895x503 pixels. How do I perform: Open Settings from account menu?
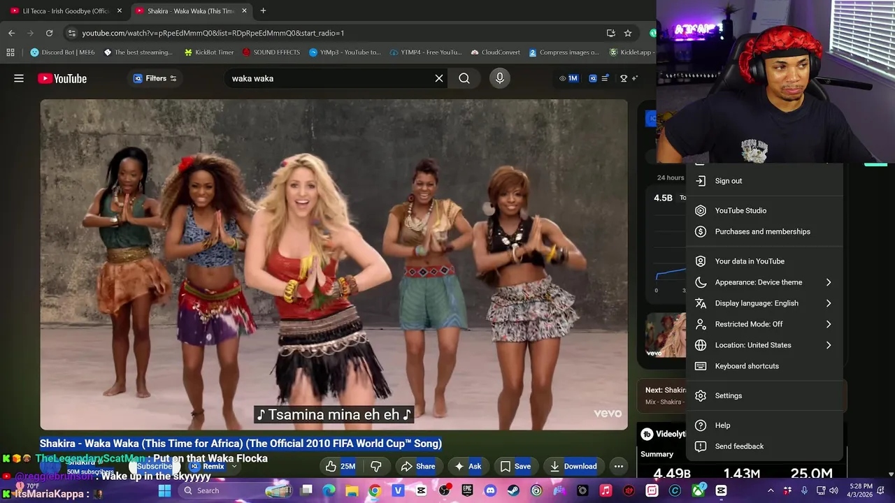[764, 395]
